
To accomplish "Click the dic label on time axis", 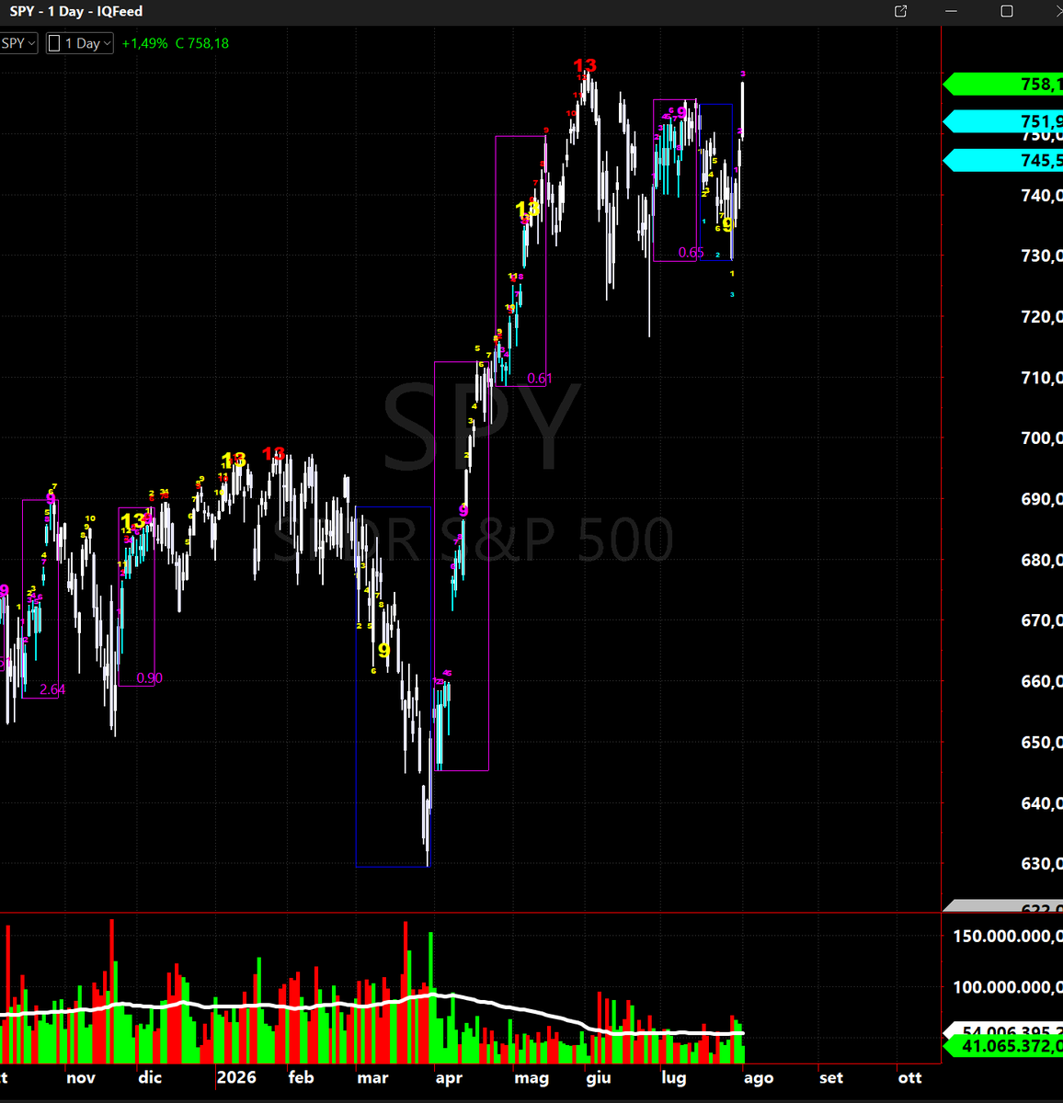I will tap(149, 1077).
